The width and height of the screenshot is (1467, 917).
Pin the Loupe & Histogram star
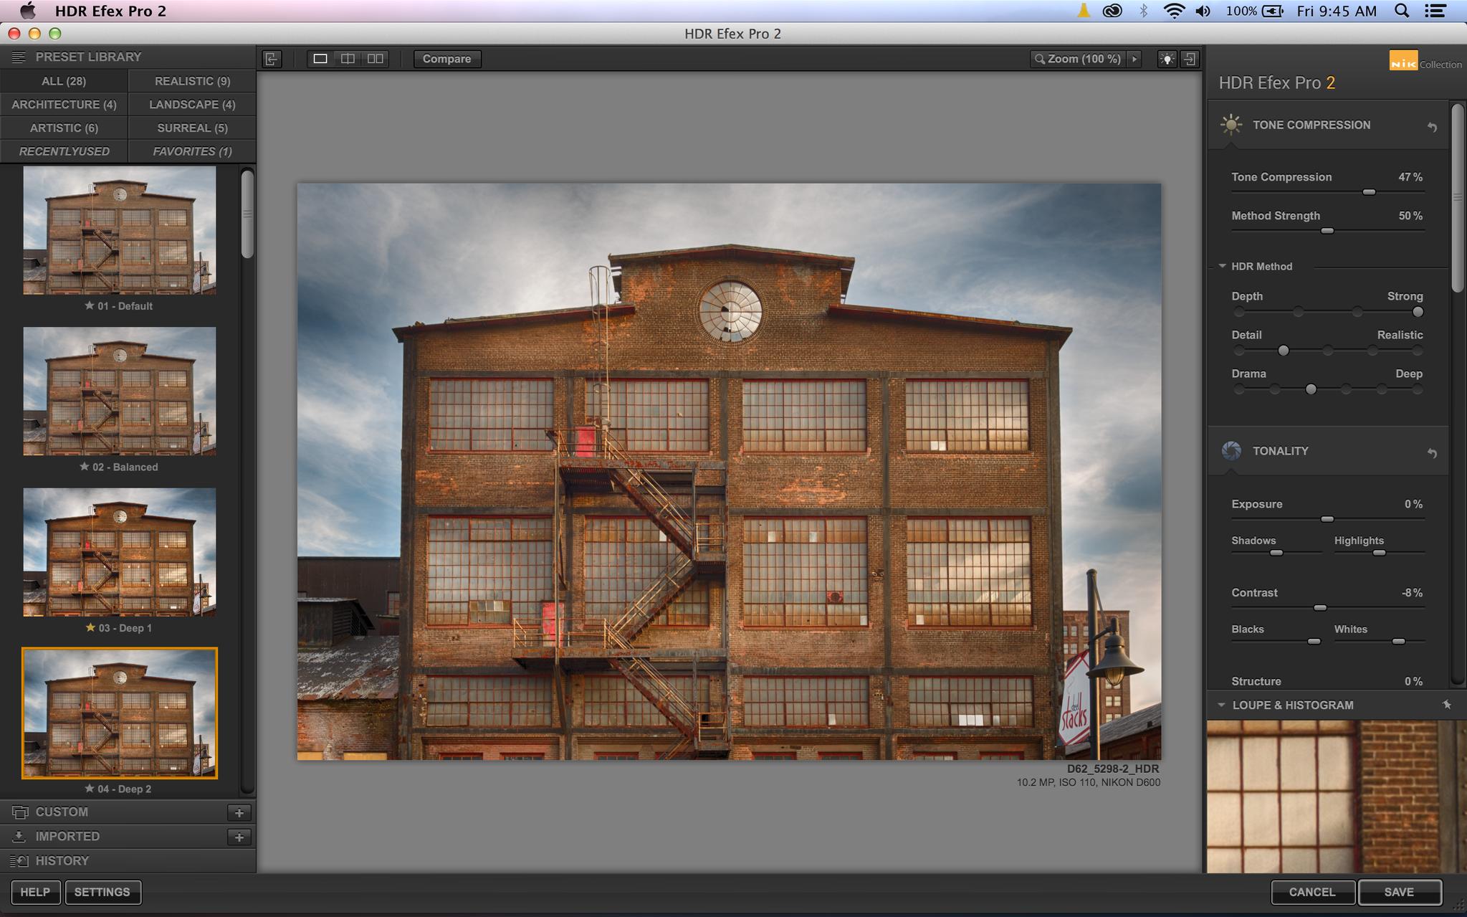(1446, 705)
